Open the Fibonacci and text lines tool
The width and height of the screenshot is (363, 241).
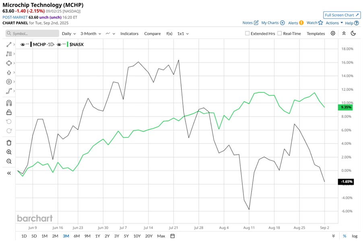tap(9, 54)
